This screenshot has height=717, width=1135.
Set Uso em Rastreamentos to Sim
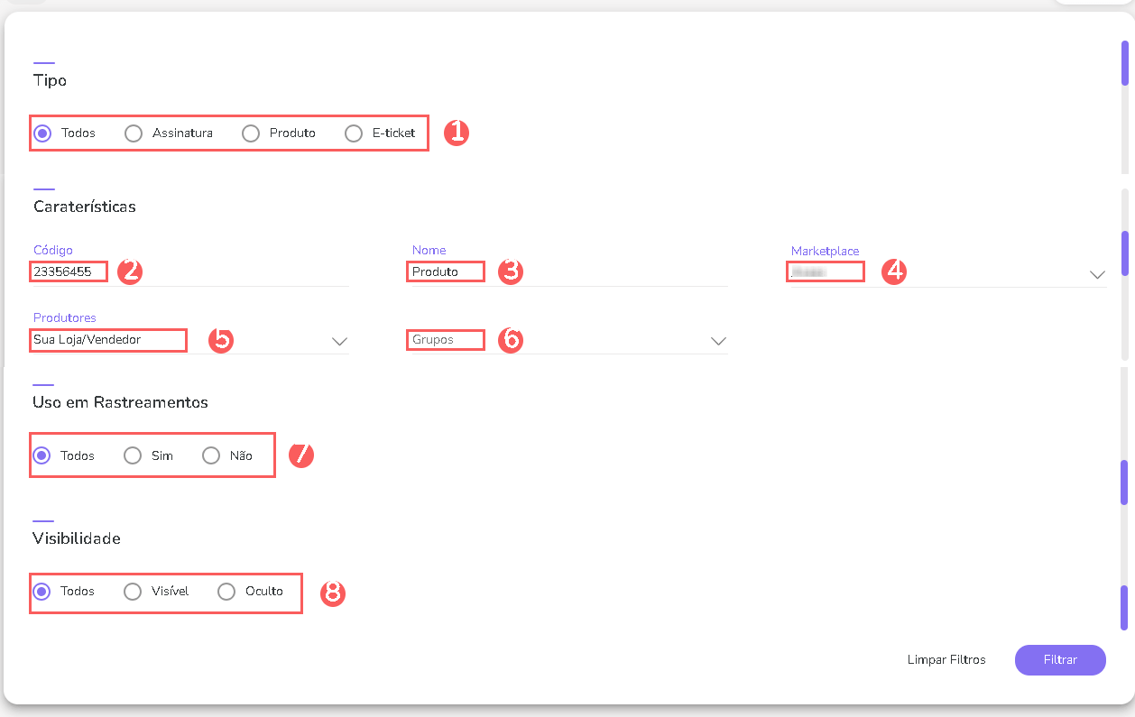(133, 455)
